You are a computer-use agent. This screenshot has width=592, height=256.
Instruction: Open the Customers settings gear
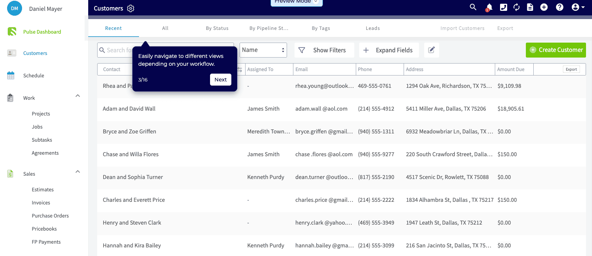(130, 8)
